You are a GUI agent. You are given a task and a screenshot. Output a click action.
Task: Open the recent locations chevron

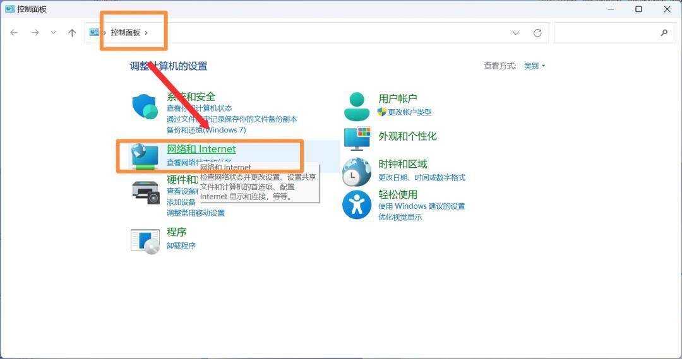[54, 33]
